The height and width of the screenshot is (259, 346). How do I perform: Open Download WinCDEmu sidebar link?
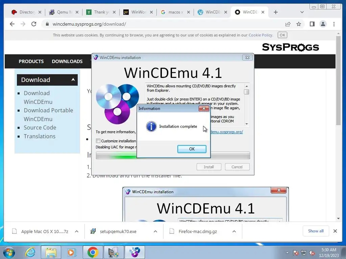(x=38, y=97)
